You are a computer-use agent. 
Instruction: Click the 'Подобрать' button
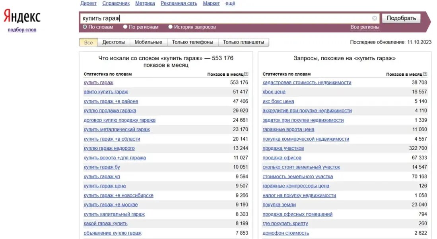[401, 18]
